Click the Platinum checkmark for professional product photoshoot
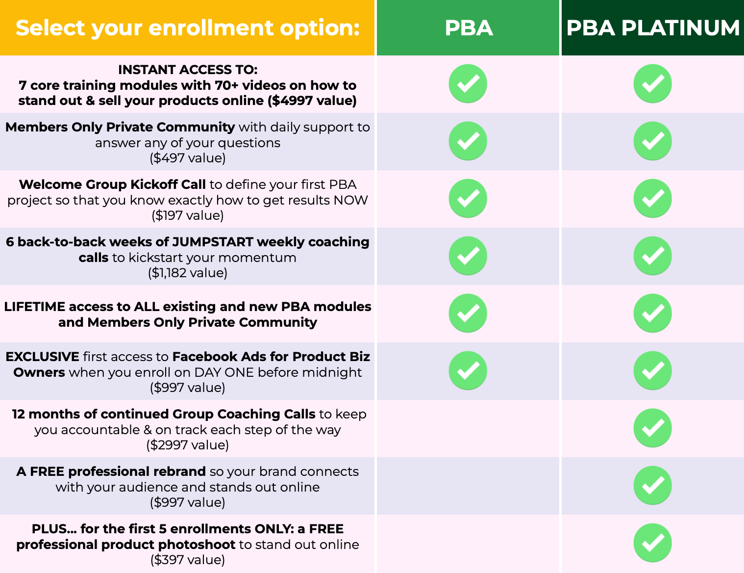This screenshot has width=744, height=573. [653, 543]
